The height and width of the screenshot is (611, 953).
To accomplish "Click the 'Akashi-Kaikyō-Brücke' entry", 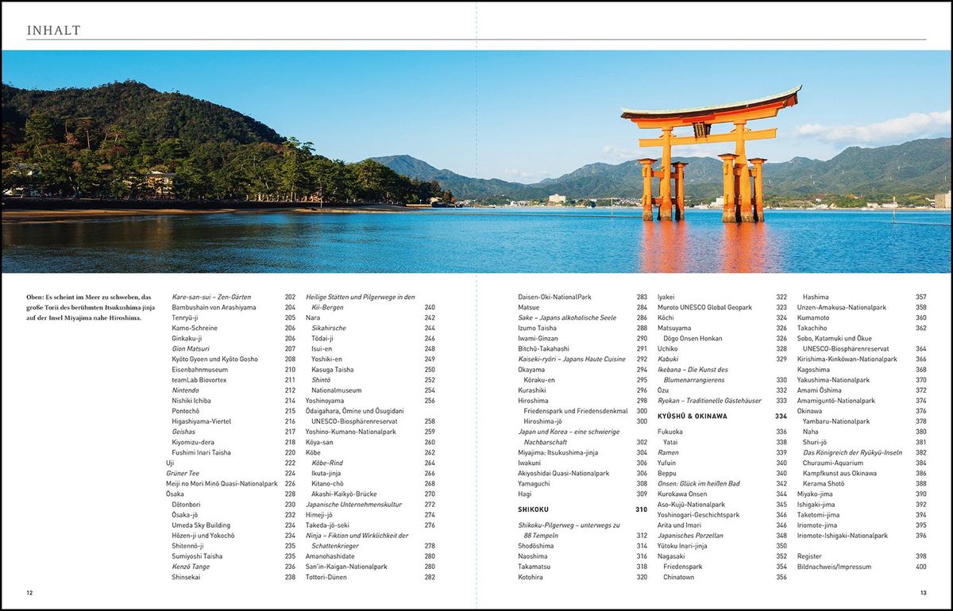I will click(x=344, y=494).
